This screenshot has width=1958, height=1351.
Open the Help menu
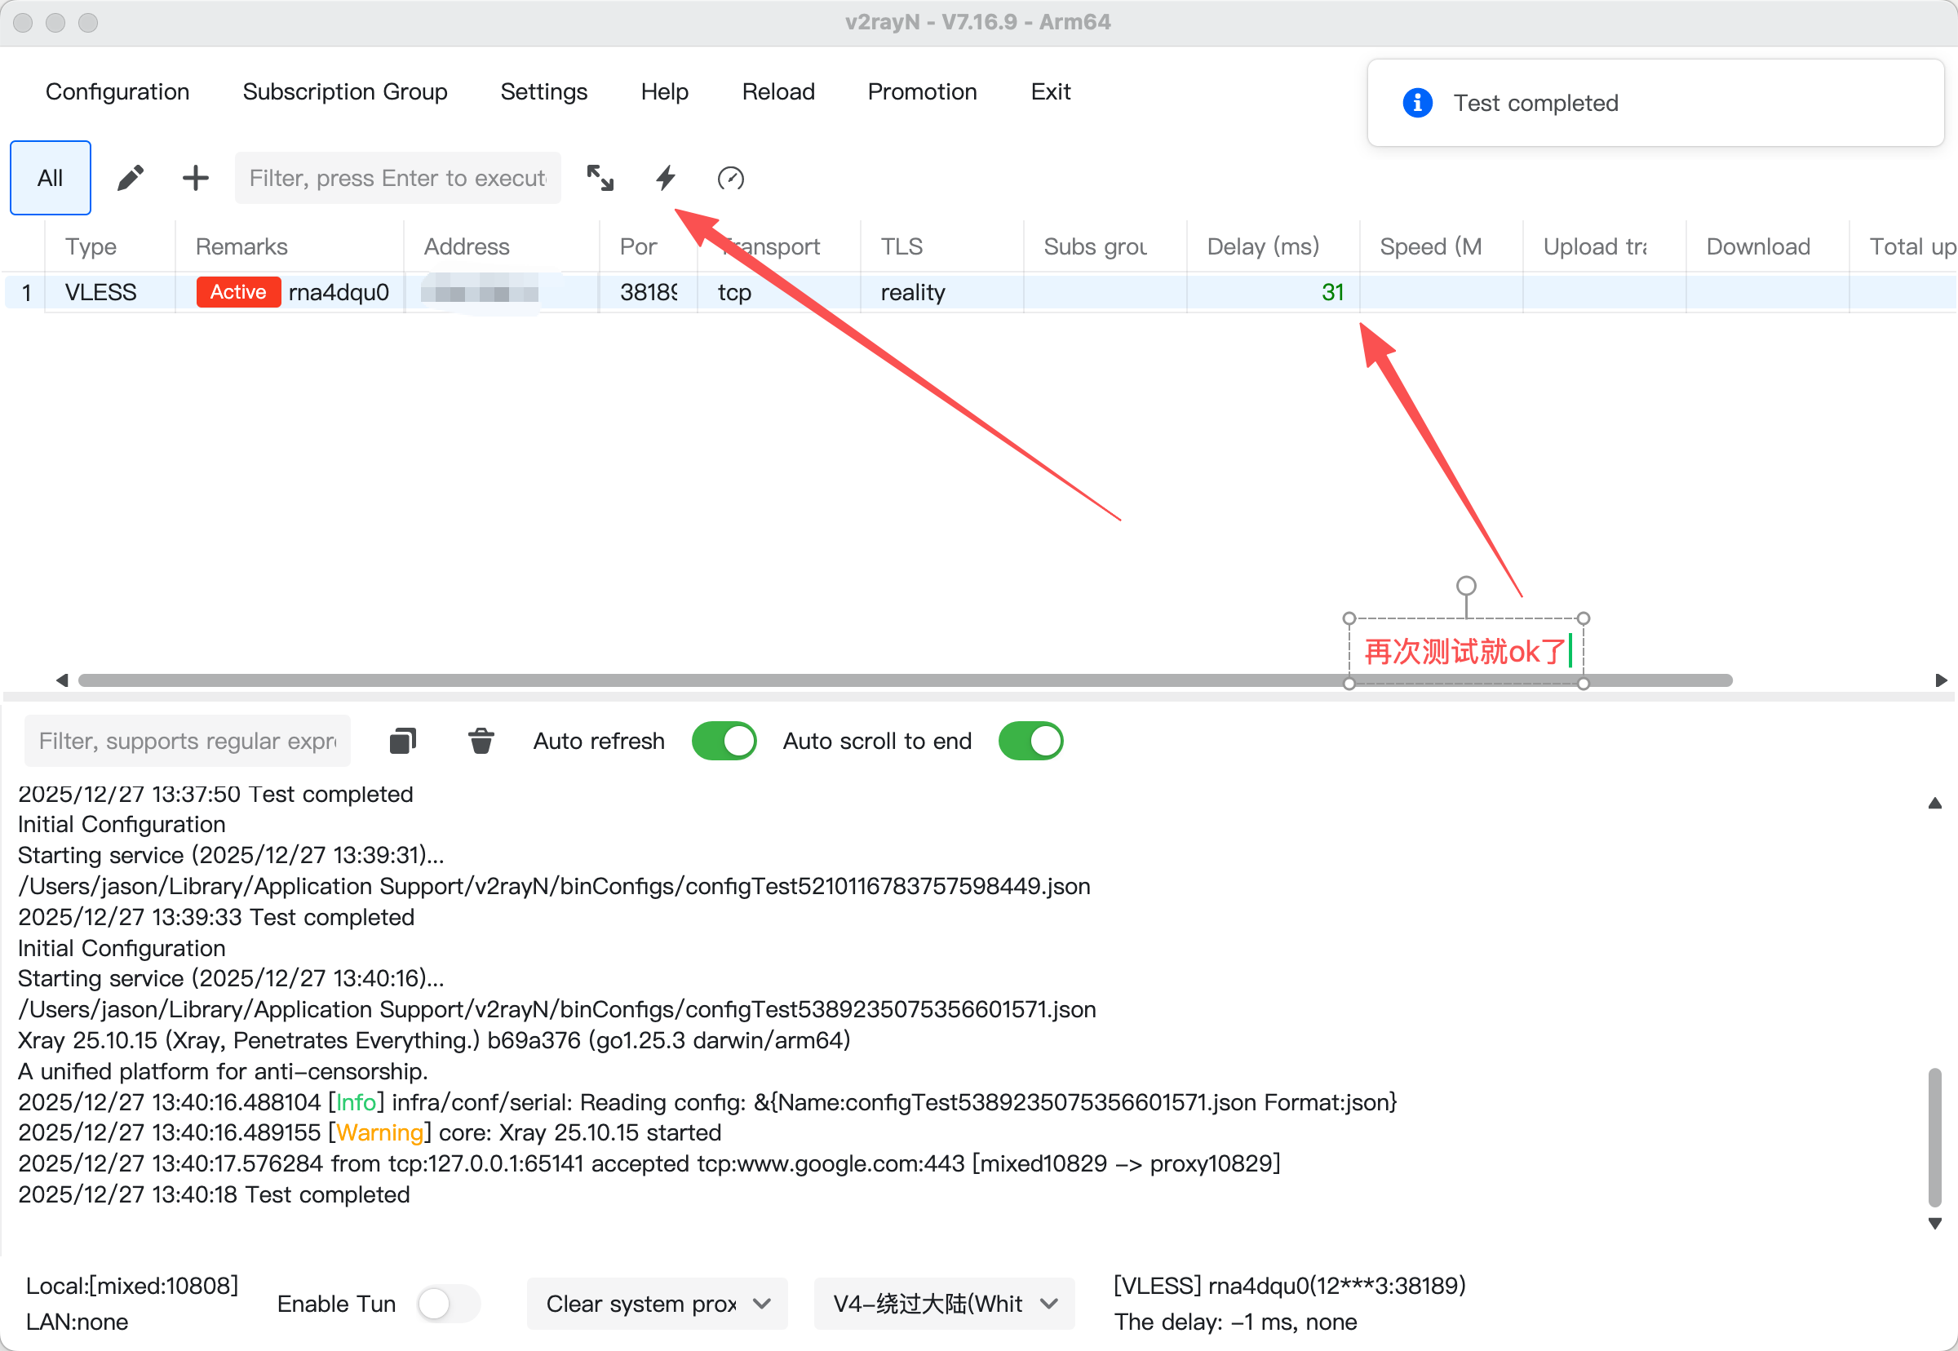(665, 91)
